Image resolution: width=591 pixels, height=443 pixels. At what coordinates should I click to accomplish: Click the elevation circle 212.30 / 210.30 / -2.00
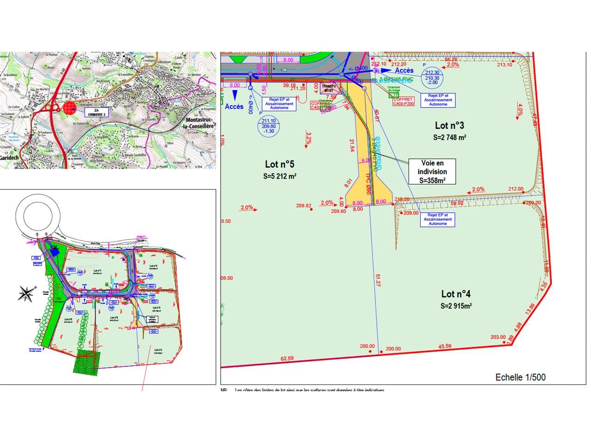pyautogui.click(x=431, y=77)
